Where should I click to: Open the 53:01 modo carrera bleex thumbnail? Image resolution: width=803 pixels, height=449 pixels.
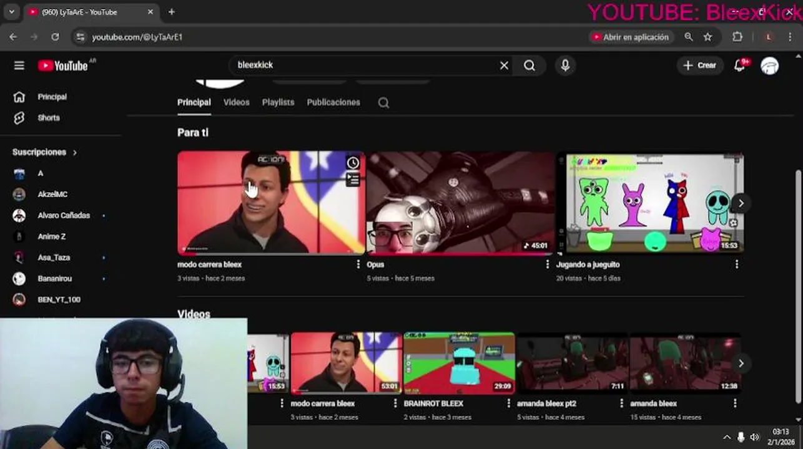coord(346,363)
